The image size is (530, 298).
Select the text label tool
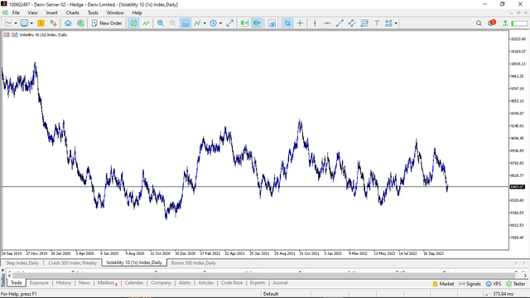(377, 23)
